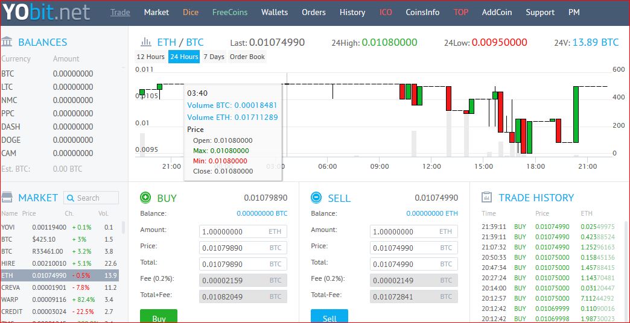The width and height of the screenshot is (630, 323).
Task: Switch chart to 7 Days
Action: [x=214, y=57]
